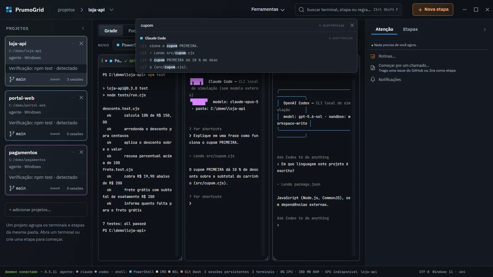Click branch icon on portal-web card
This screenshot has height=277, width=493.
pos(12,134)
